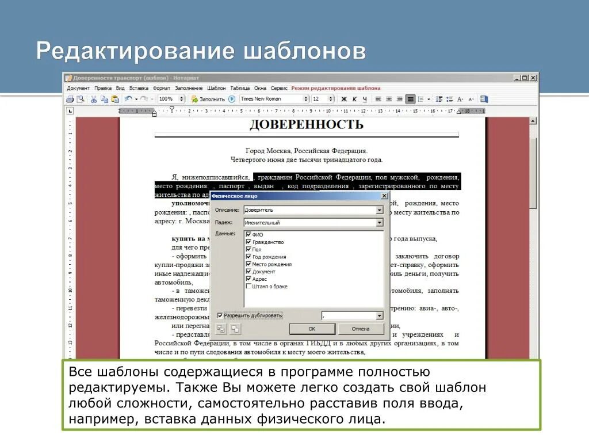The width and height of the screenshot is (589, 442).
Task: Click the Copy icon in toolbar
Action: click(x=105, y=99)
